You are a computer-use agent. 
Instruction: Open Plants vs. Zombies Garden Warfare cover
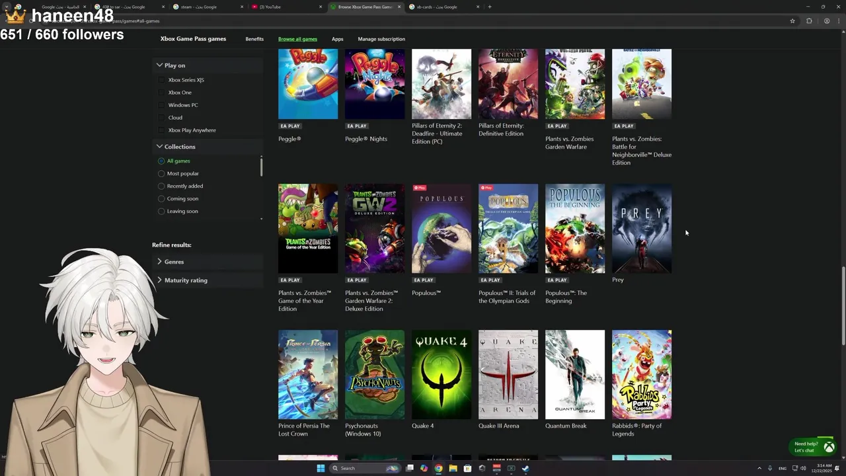[575, 84]
